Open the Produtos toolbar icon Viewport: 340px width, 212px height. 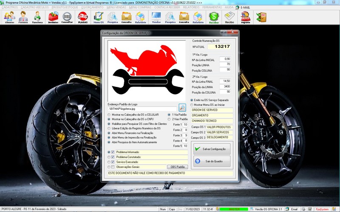53,17
